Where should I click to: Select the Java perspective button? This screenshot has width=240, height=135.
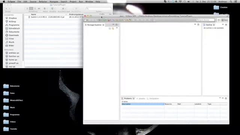point(225,20)
